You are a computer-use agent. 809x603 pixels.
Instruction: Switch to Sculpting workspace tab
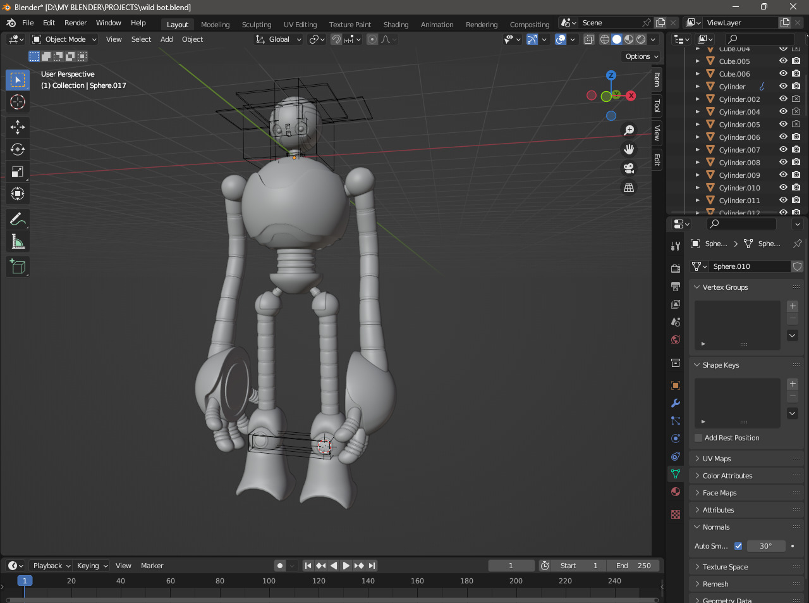point(257,25)
